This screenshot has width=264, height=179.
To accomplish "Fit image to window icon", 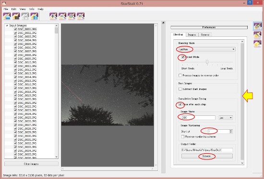I will click(x=72, y=16).
